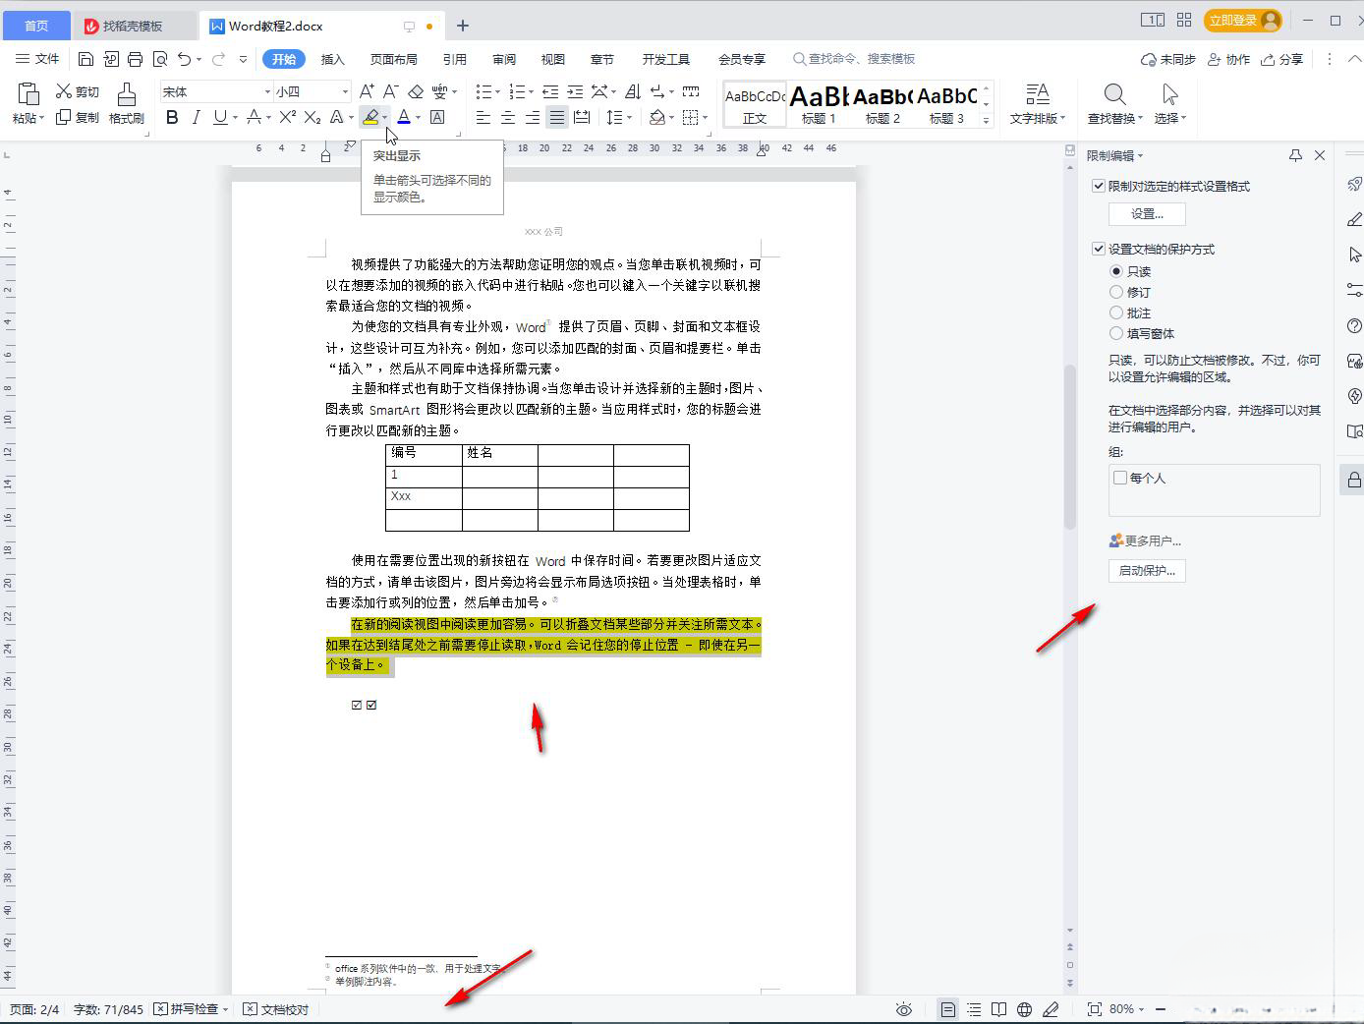Open the 引用 ribbon tab
The width and height of the screenshot is (1364, 1024).
(455, 59)
